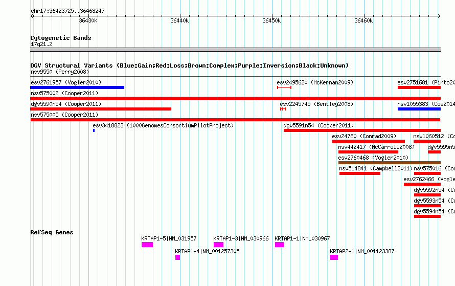Click the KRTAP1-4|NM_001257305 gene box
This screenshot has width=455, height=286.
[x=177, y=257]
